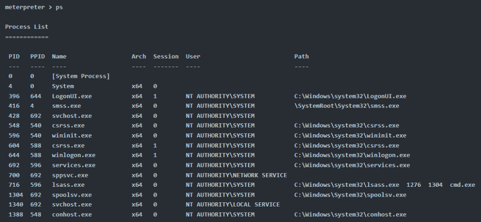Click the path C:\Windows\system32\LogonUI.exe
The width and height of the screenshot is (481, 222).
350,96
